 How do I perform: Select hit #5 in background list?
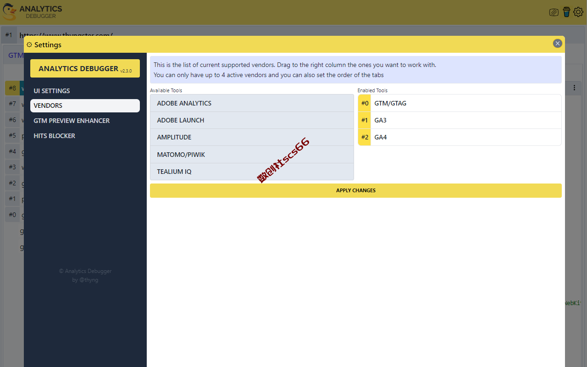[12, 135]
